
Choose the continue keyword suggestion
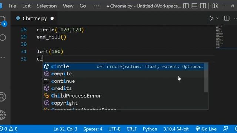[124, 81]
